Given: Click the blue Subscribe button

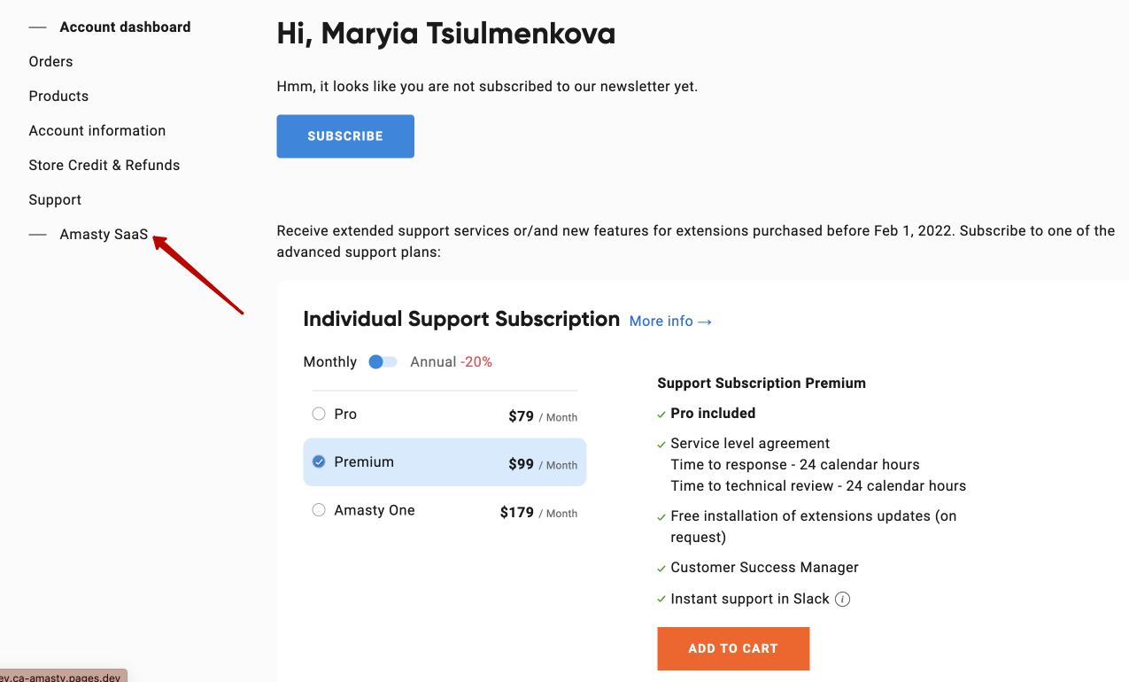Looking at the screenshot, I should click(345, 136).
